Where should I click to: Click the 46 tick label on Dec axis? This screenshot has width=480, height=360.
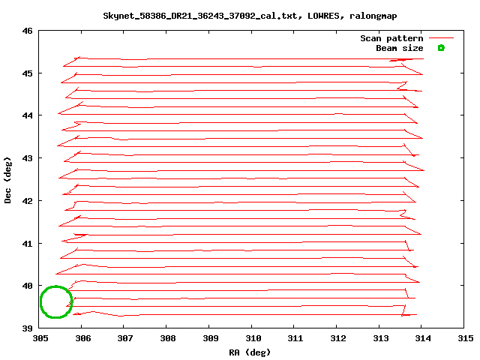(27, 31)
